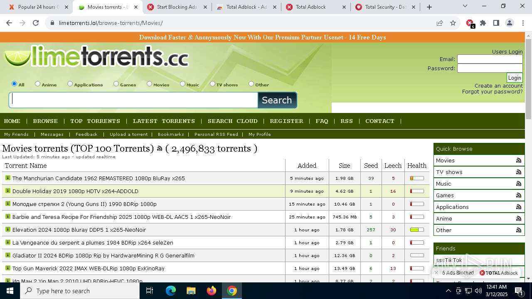This screenshot has width=532, height=299.
Task: Reload the page with the refresh icon
Action: [36, 23]
